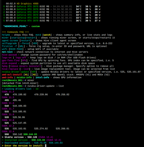Click the 'selfupgrade' command in the FAQ
Viewport: 144px width, 147px height.
tap(9, 44)
